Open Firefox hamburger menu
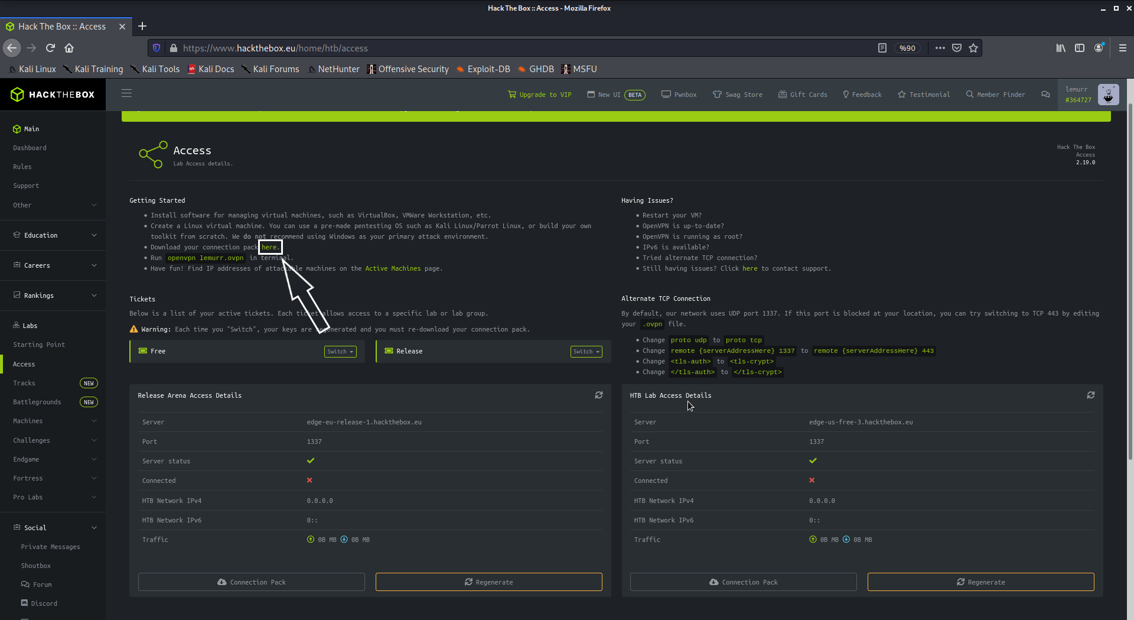 (1123, 48)
